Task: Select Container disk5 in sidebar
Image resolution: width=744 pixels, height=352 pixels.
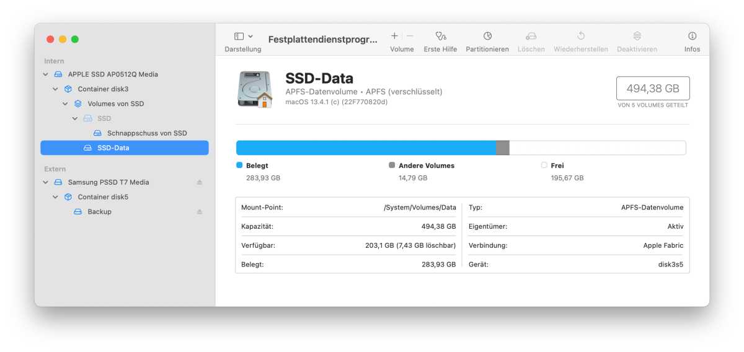Action: point(125,197)
